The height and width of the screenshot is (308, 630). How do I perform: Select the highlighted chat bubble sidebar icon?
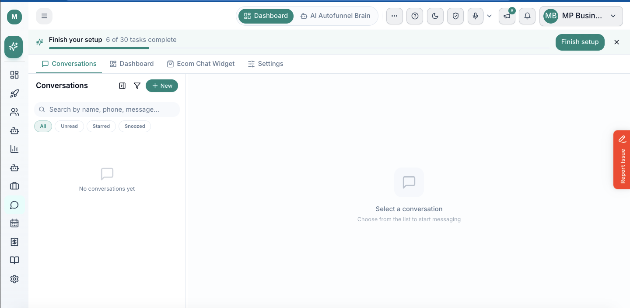14,205
